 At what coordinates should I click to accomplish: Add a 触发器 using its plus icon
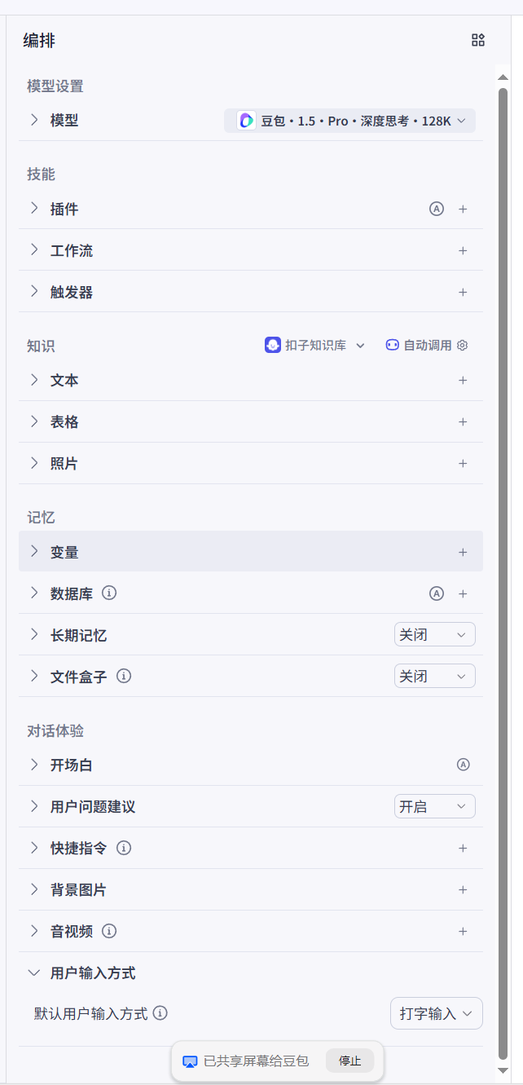click(x=463, y=292)
